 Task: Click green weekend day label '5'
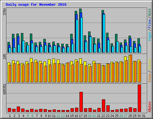click(x=28, y=116)
